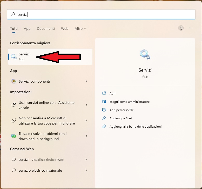Expand the Assistente vocale result chevron
Image resolution: width=202 pixels, height=189 pixels.
(86, 105)
